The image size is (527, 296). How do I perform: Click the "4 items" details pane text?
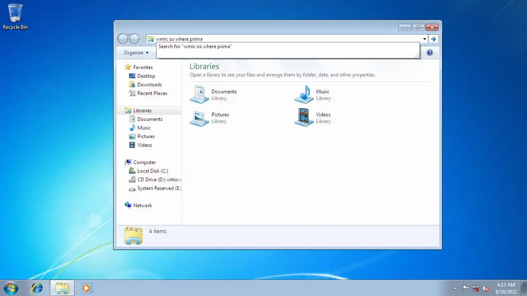pos(158,231)
